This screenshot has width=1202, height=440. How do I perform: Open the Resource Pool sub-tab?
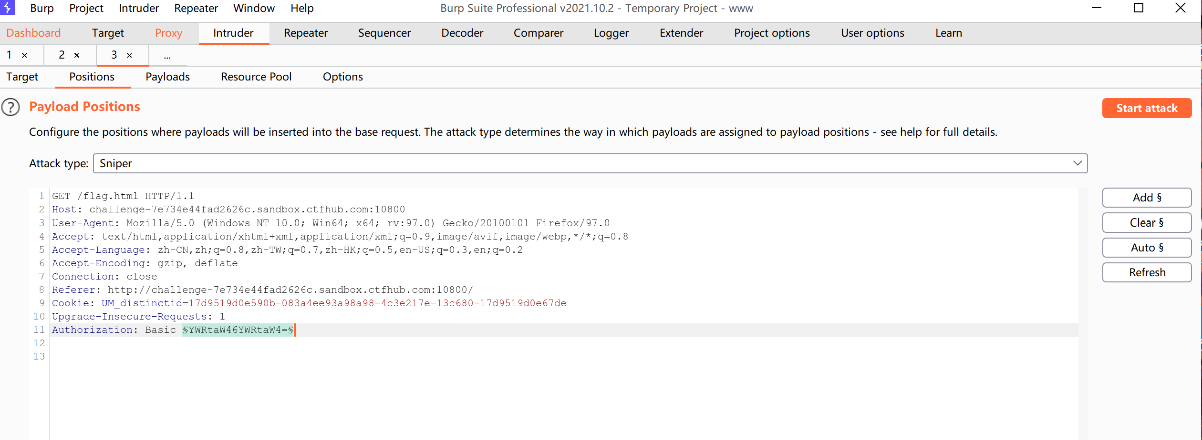coord(256,77)
